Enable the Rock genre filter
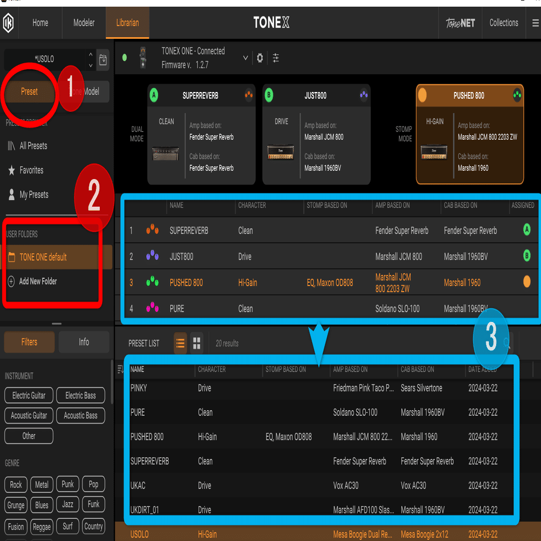Screen dimensions: 541x541 tap(15, 484)
